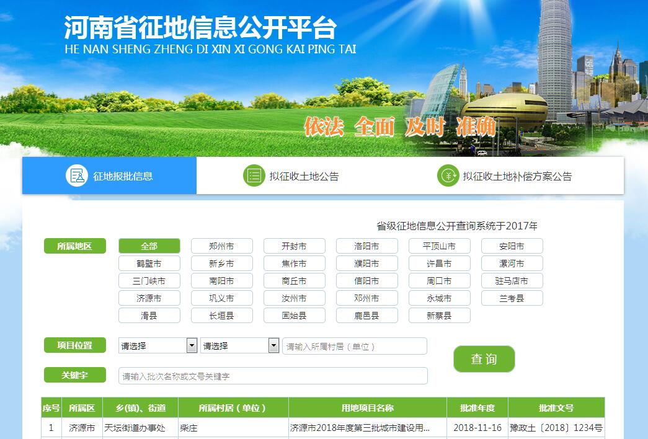648x439 pixels.
Task: Switch to the 拟征收土地公告 tab
Action: coord(304,176)
